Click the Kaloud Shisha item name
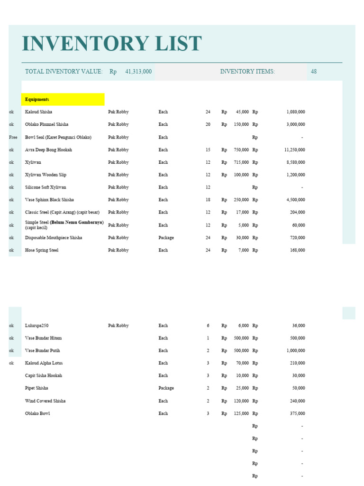Screen dimensions: 364x486 pos(39,112)
